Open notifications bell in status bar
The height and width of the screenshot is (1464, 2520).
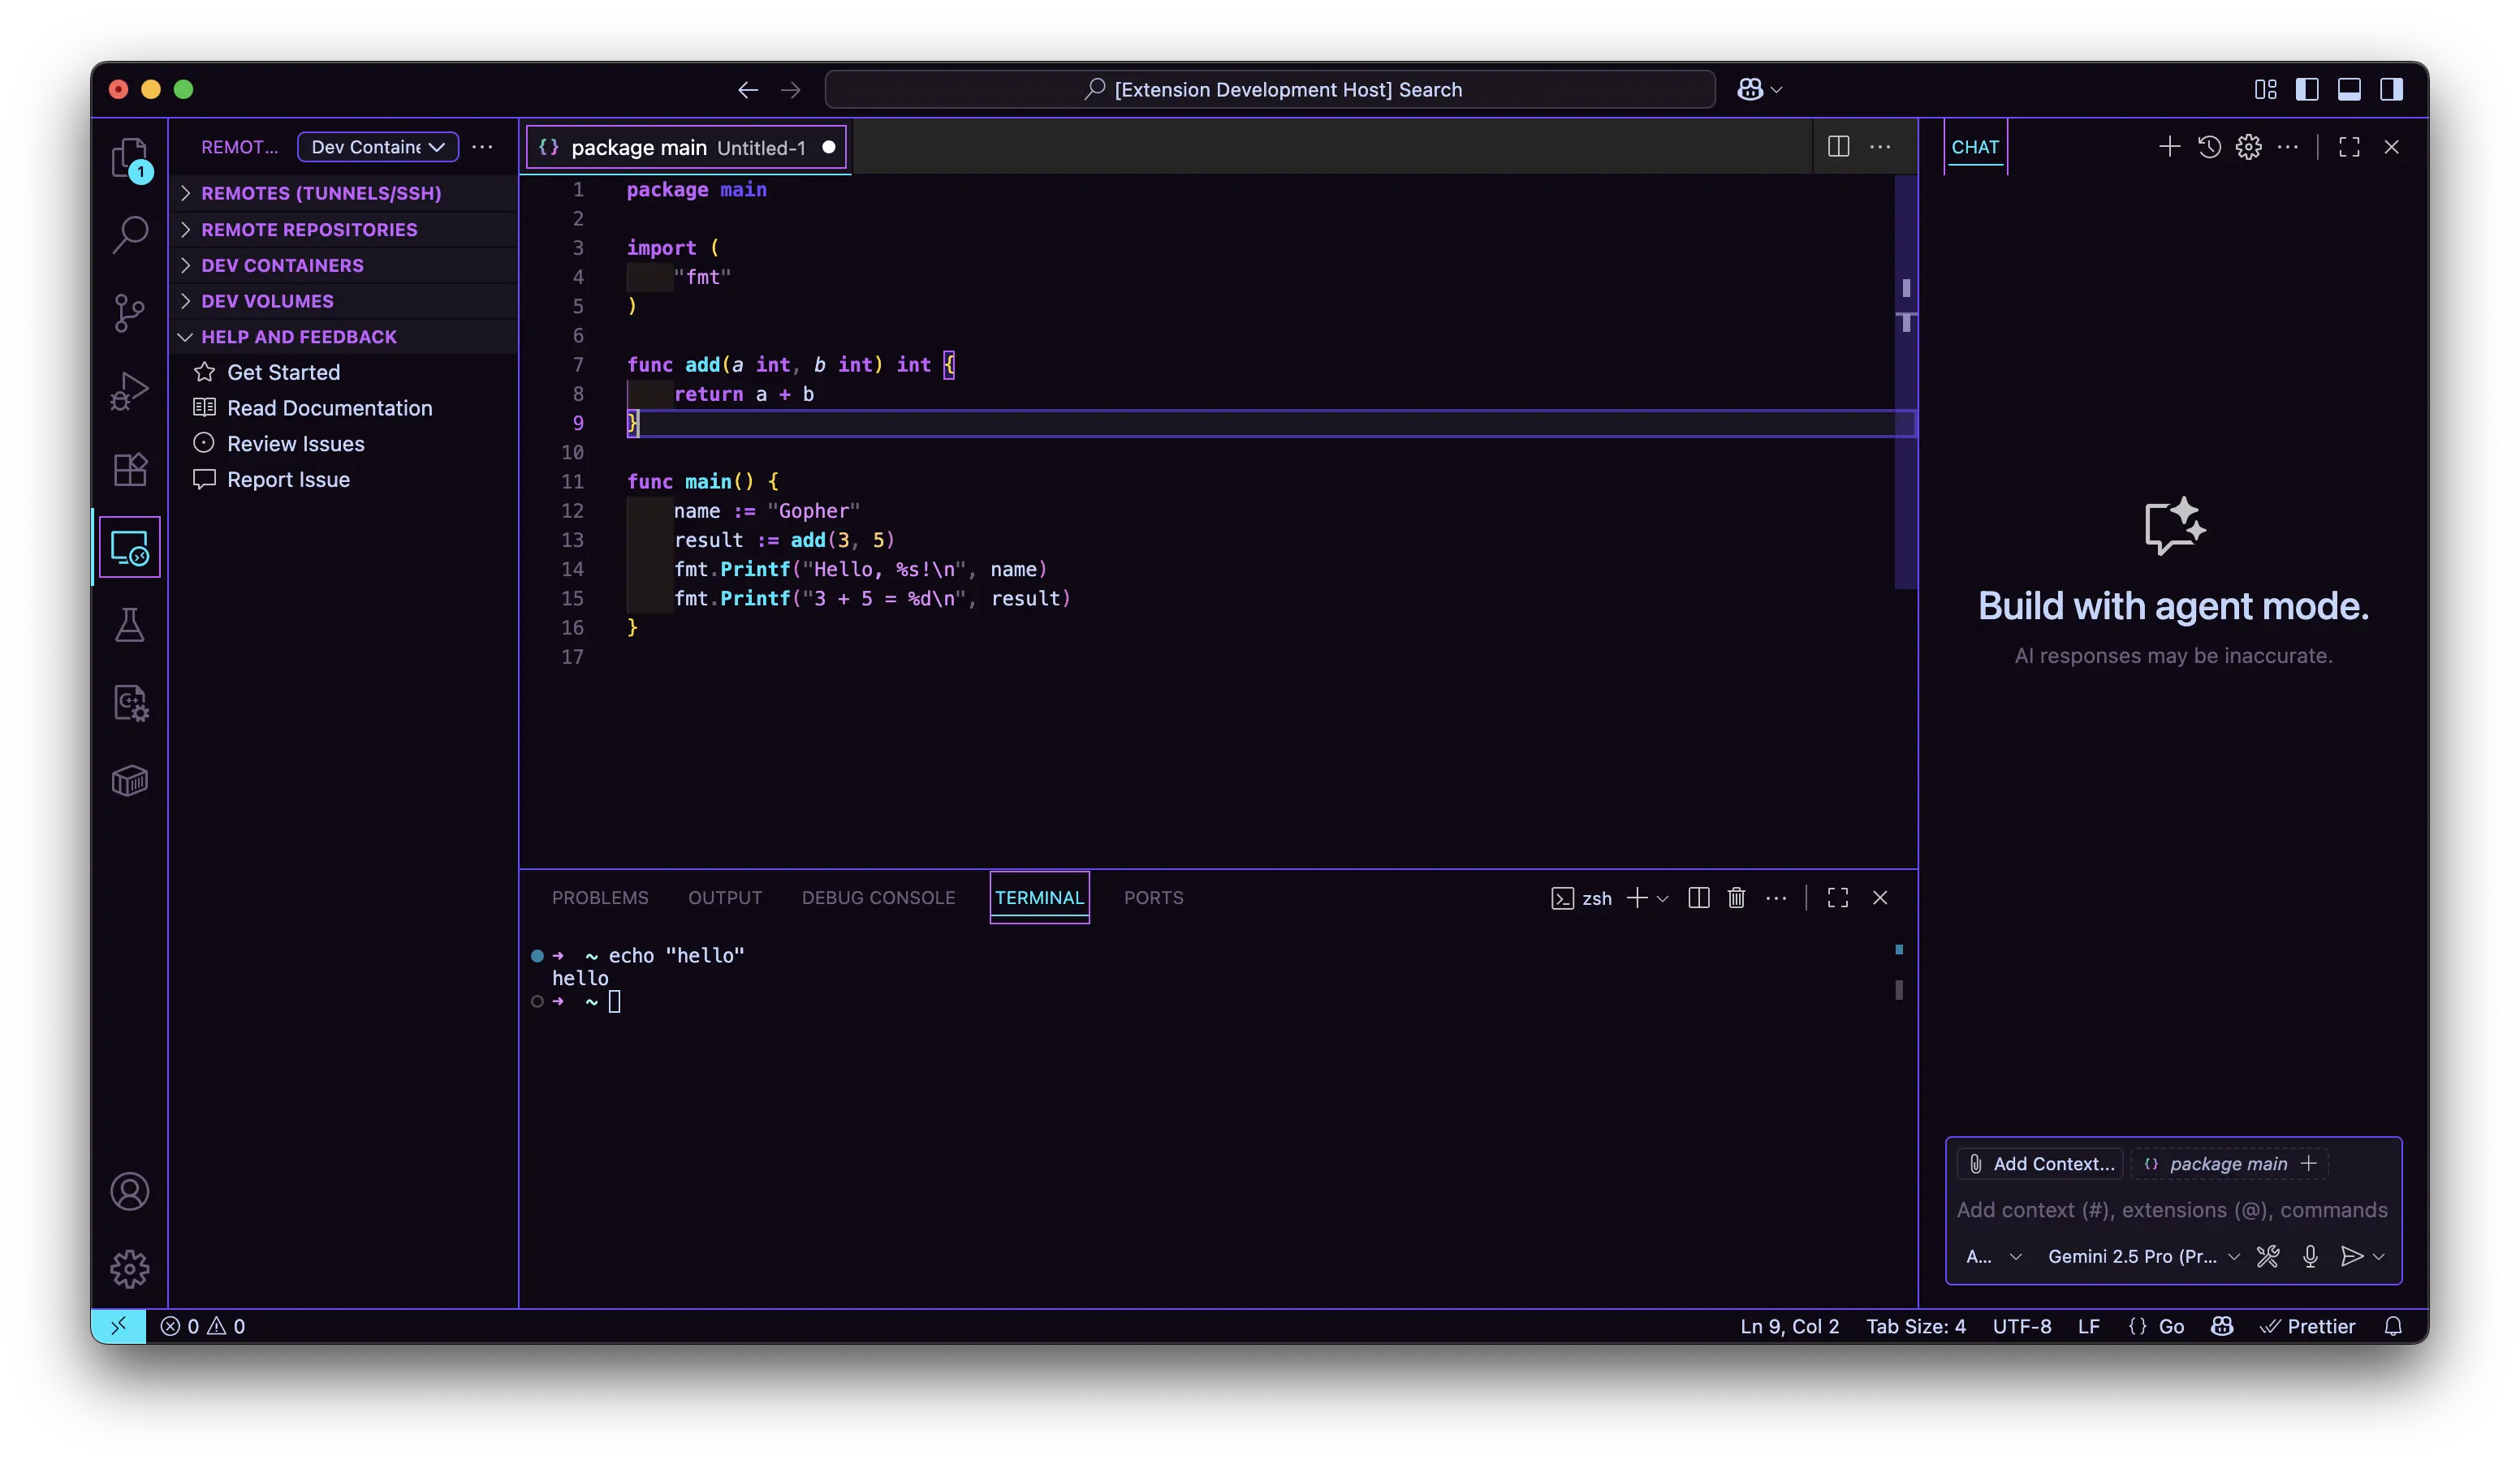point(2393,1326)
